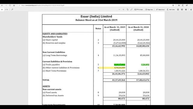
Task: Click (a) Trade payables label
Action: pyautogui.click(x=51, y=64)
